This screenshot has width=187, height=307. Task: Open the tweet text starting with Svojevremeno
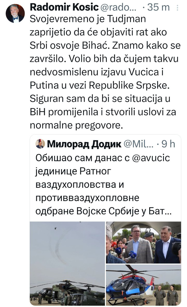click(105, 72)
